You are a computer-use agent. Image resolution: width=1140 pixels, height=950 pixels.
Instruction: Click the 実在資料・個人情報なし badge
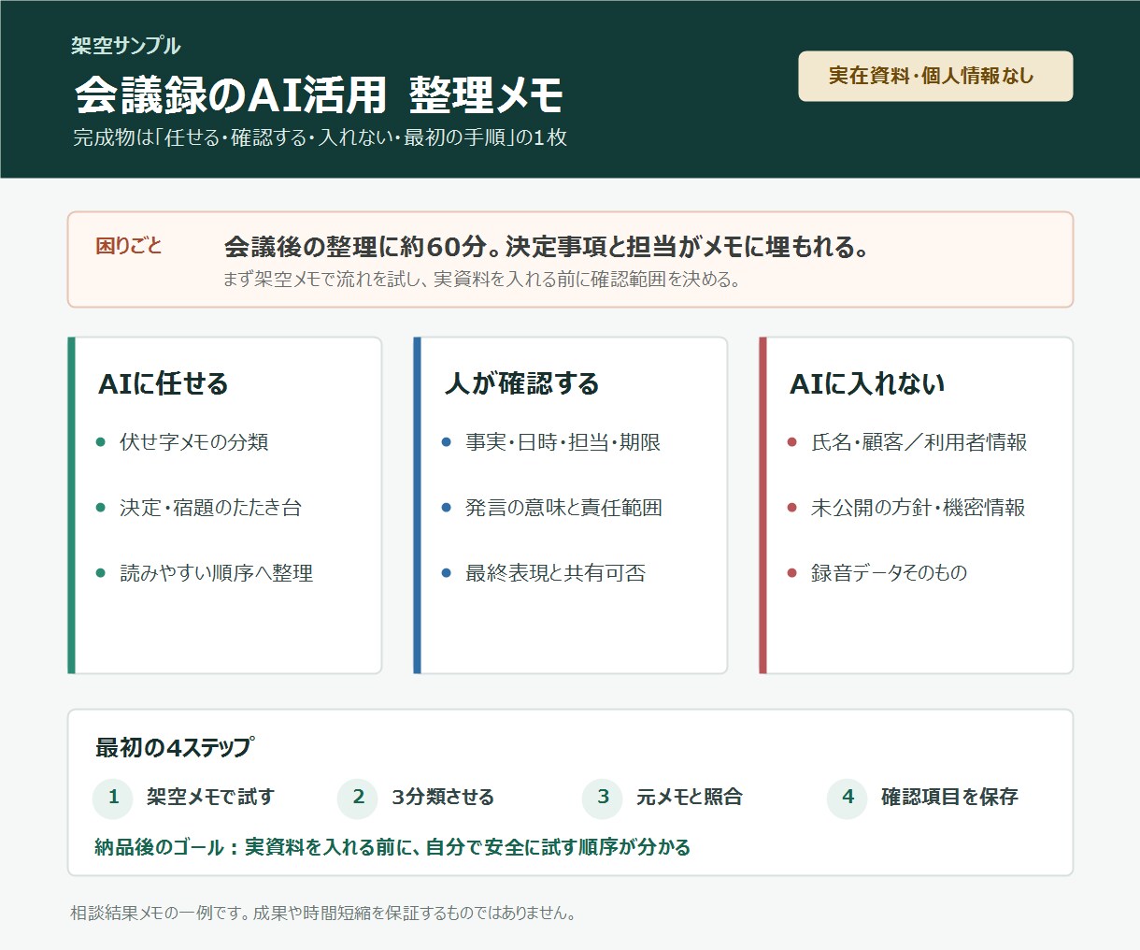(x=935, y=76)
